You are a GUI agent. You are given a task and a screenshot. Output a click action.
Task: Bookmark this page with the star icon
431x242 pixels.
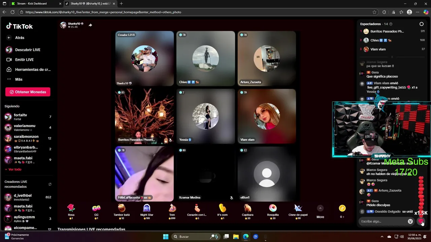point(374,12)
